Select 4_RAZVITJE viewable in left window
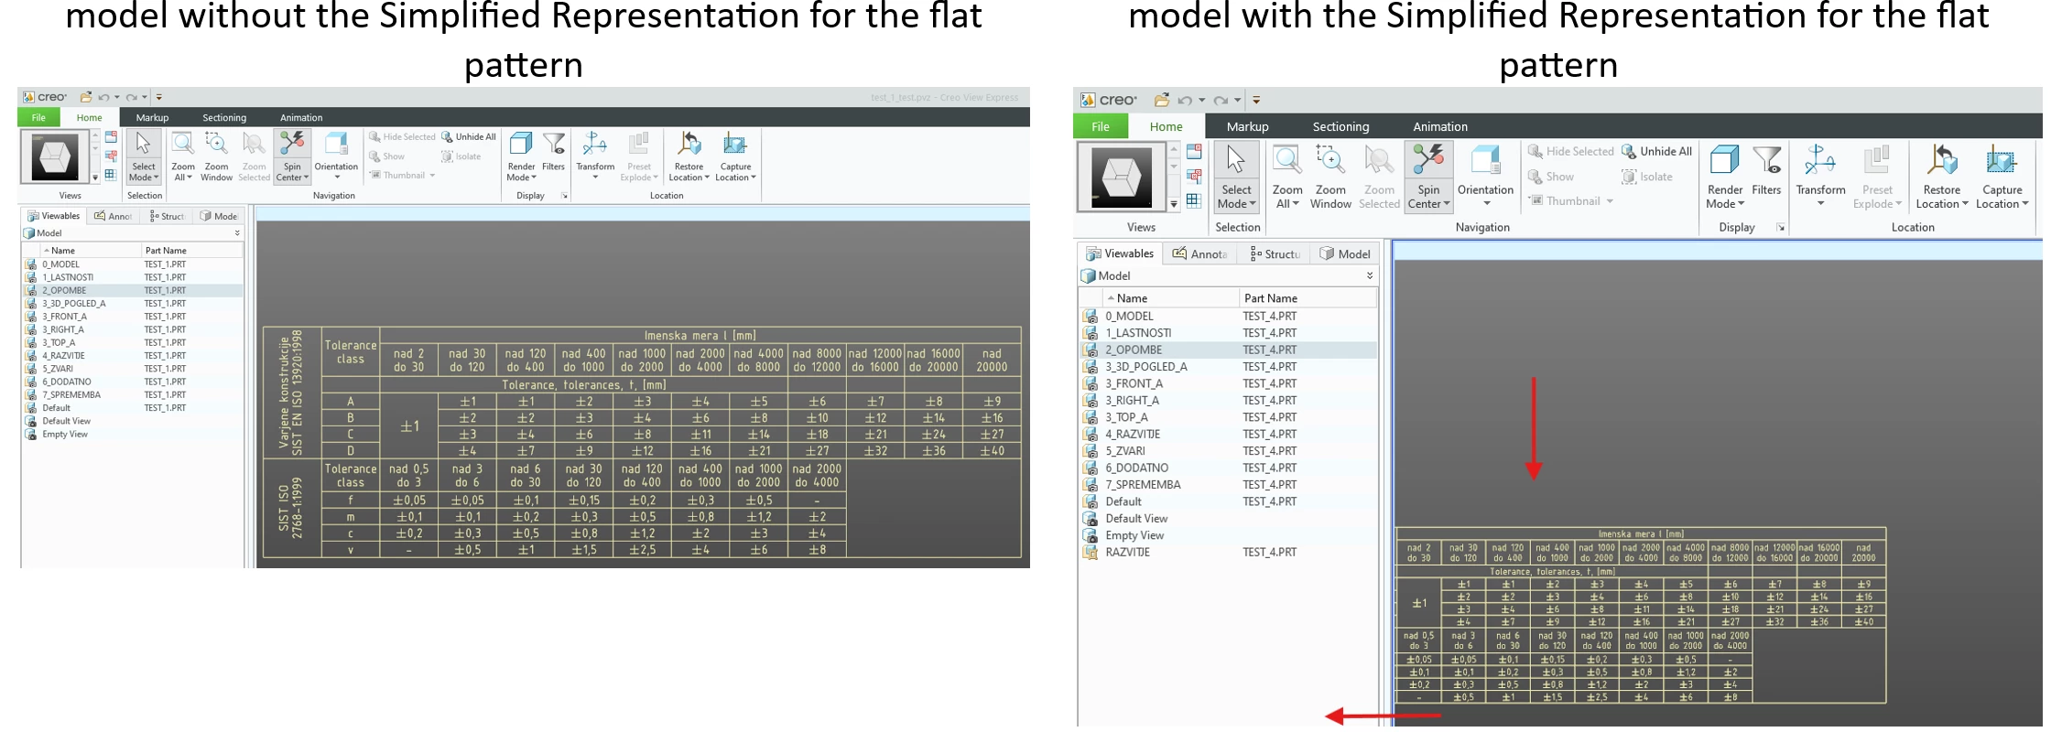This screenshot has width=2051, height=732. [134, 356]
